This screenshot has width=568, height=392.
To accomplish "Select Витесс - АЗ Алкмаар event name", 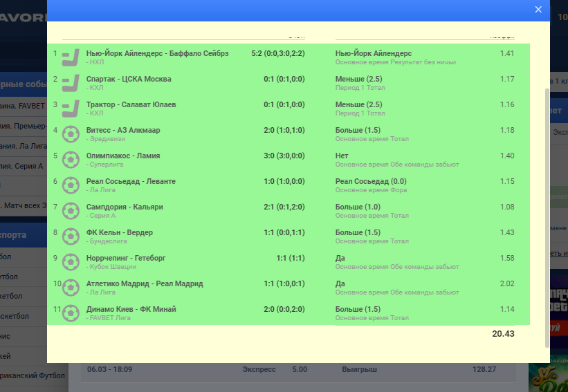I will coord(123,130).
